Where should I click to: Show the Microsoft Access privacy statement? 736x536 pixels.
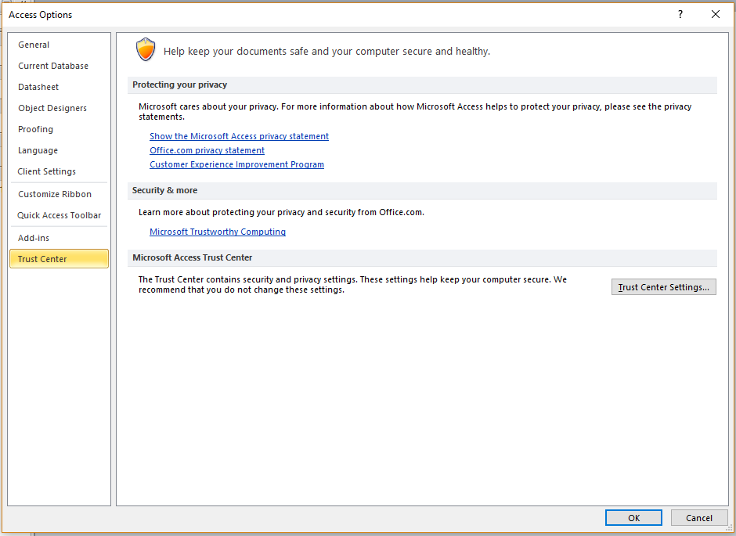pyautogui.click(x=239, y=136)
